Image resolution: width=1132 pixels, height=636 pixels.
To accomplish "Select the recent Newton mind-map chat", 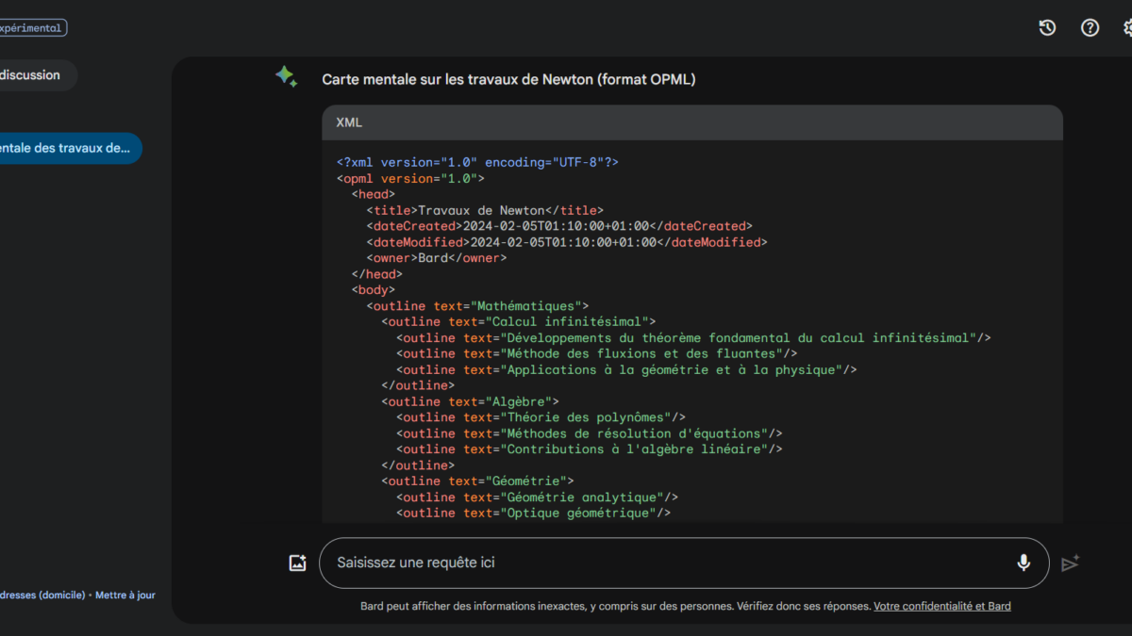I will point(66,148).
